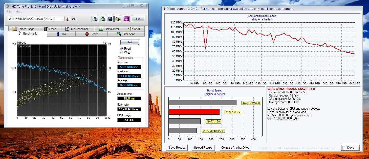
Task: Open the Disk monitor tab
Action: click(x=109, y=29)
